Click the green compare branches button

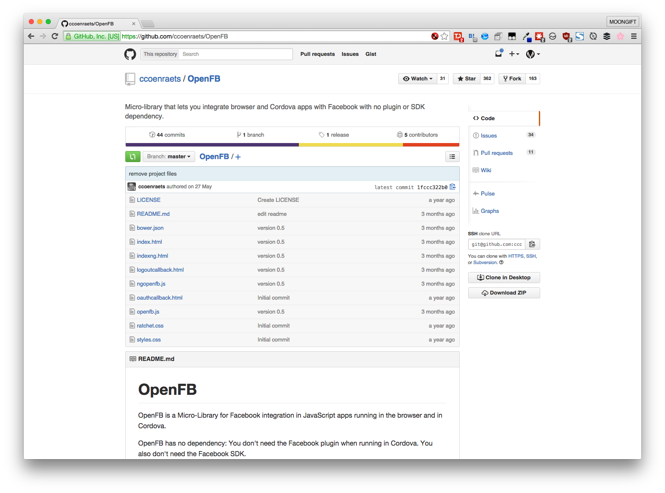tap(132, 157)
